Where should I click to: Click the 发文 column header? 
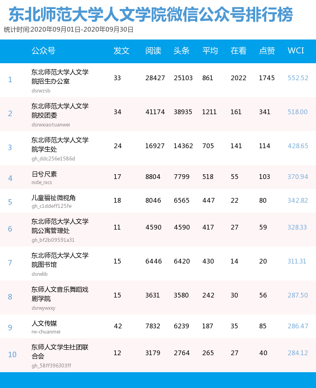tap(122, 51)
